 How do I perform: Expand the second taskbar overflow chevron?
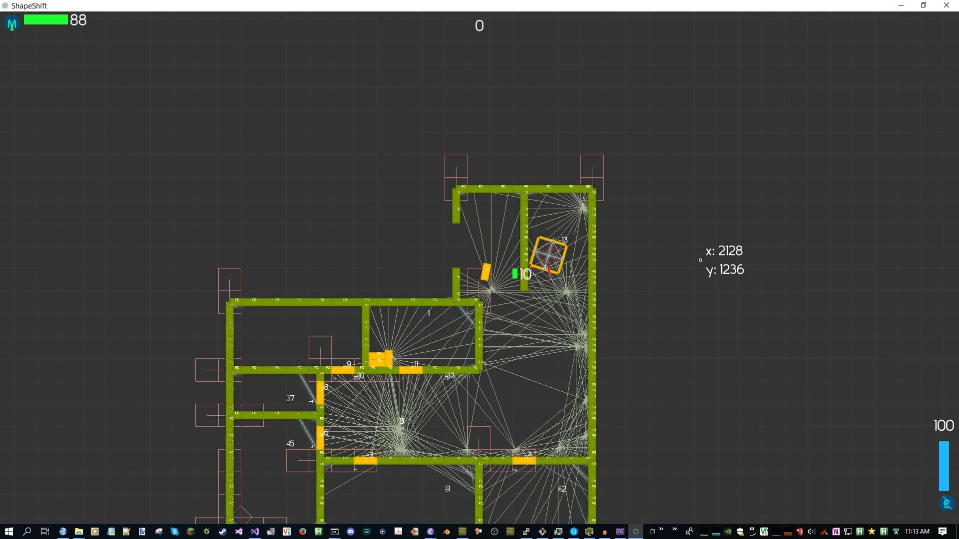675,530
